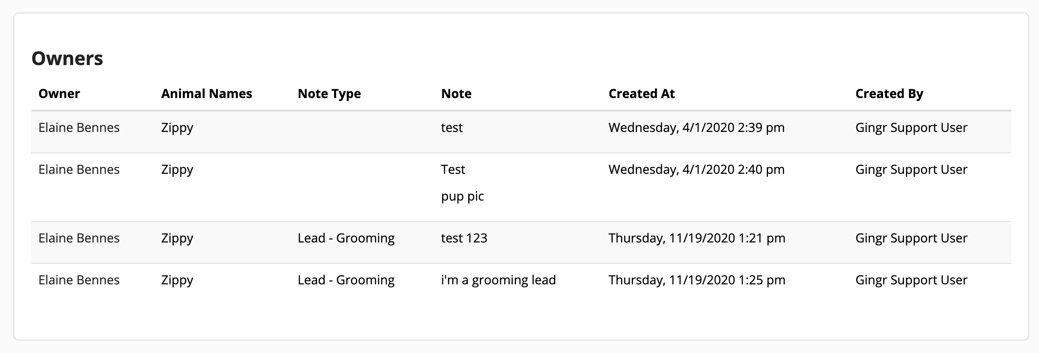1039x353 pixels.
Task: Open Elaine Bennes in the first row
Action: [x=79, y=127]
